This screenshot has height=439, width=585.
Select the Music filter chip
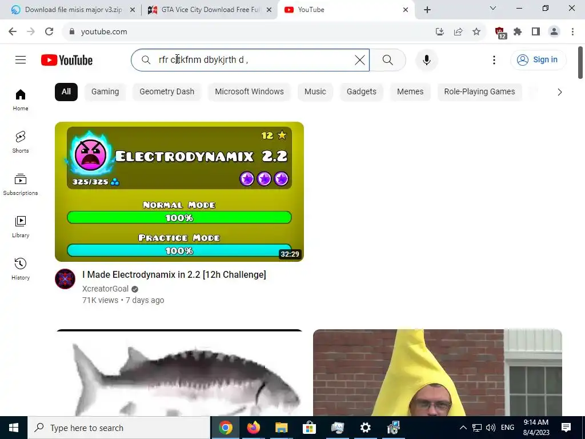(x=315, y=92)
